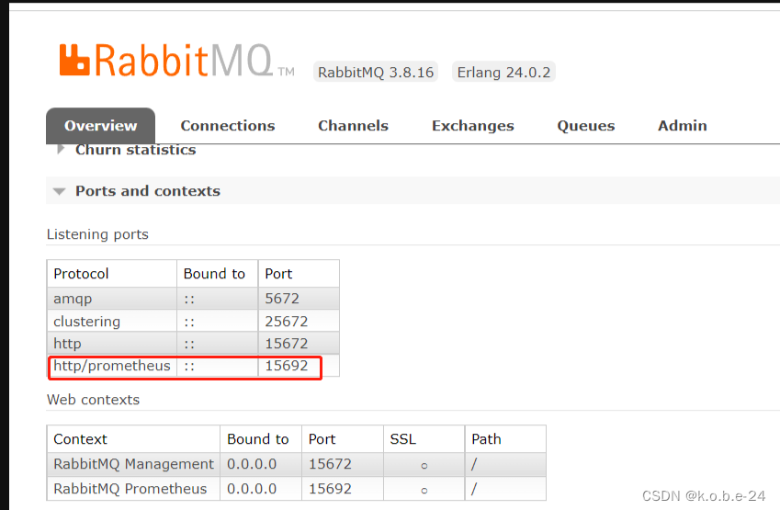Click port 15692 in Web contexts table
This screenshot has width=780, height=510.
tap(330, 489)
